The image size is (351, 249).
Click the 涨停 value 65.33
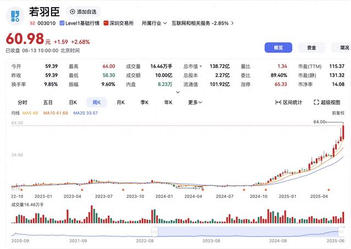point(281,84)
